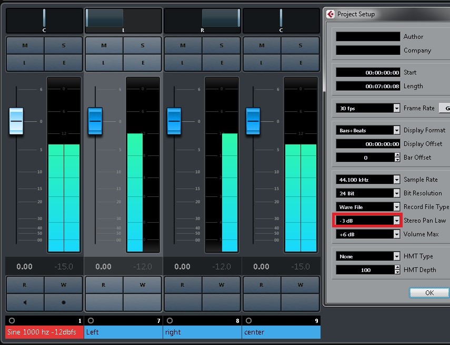Mute the center channel
450x345 pixels.
[262, 46]
